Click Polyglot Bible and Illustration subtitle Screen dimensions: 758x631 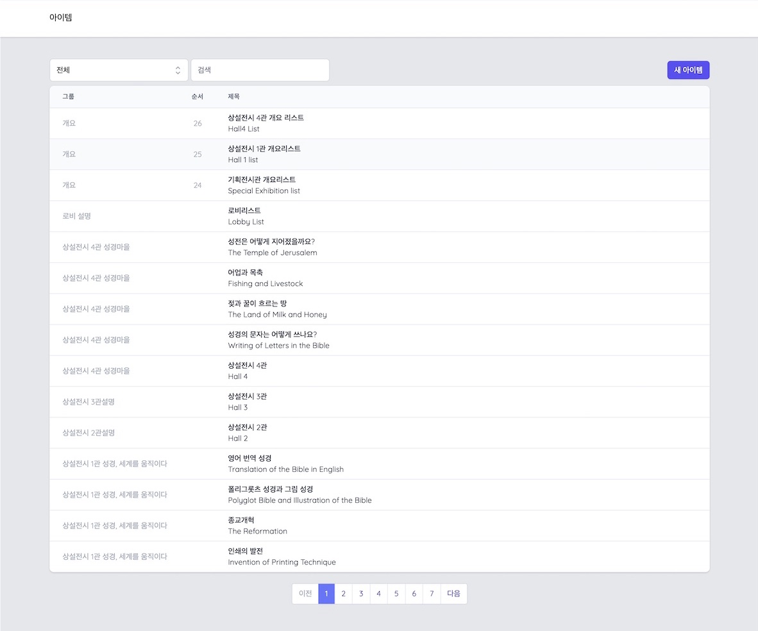point(299,500)
